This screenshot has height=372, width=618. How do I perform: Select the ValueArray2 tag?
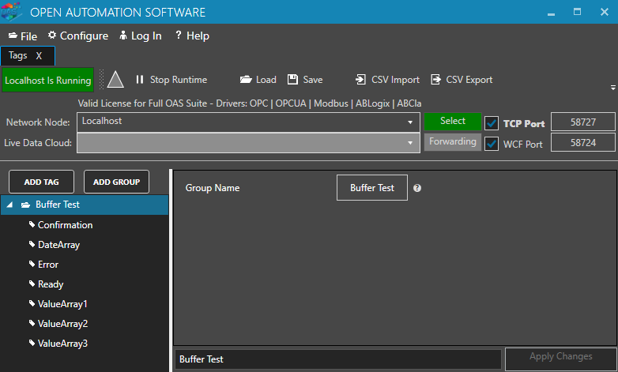62,324
